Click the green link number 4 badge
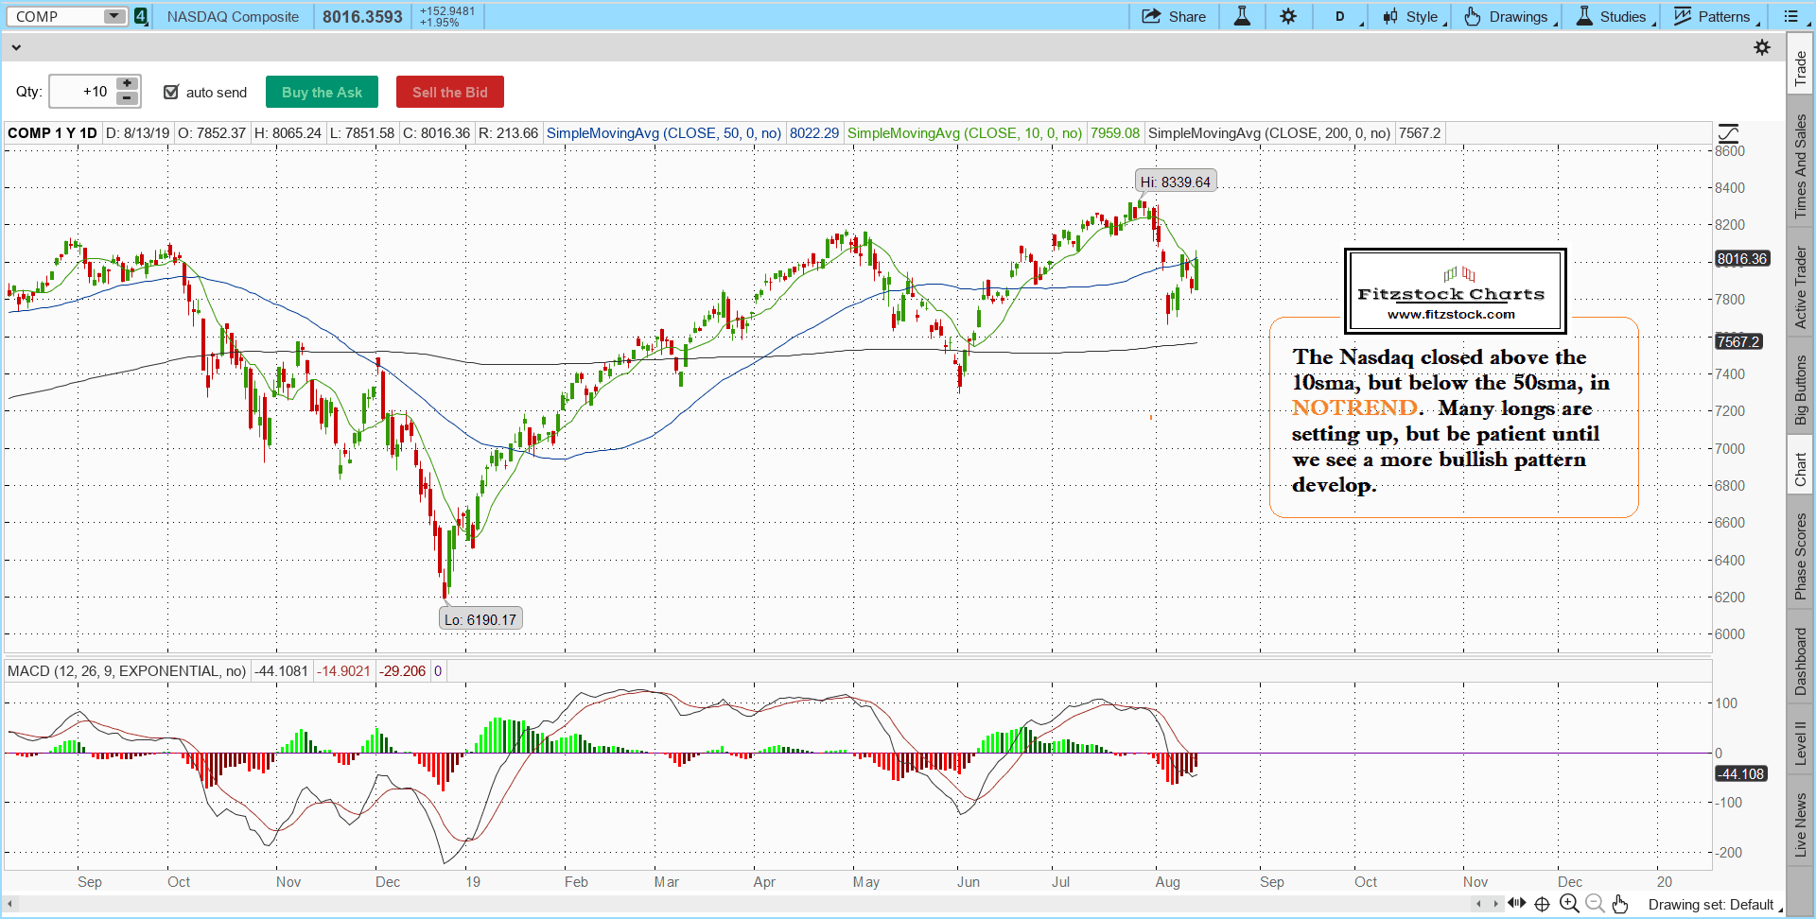 [x=141, y=16]
